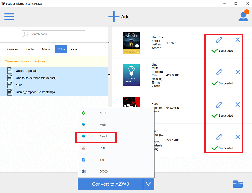Click the Jeffrey Archer book cover
Image resolution: width=252 pixels, height=193 pixels.
(x=131, y=43)
